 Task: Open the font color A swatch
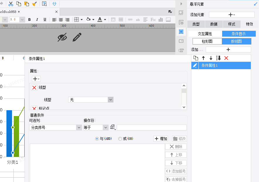(x=100, y=20)
